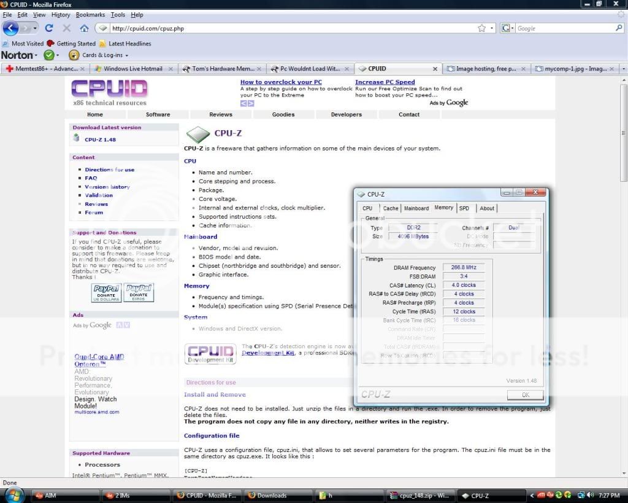Close the Tom's Hardware tab
628x503 pixels.
click(x=259, y=69)
